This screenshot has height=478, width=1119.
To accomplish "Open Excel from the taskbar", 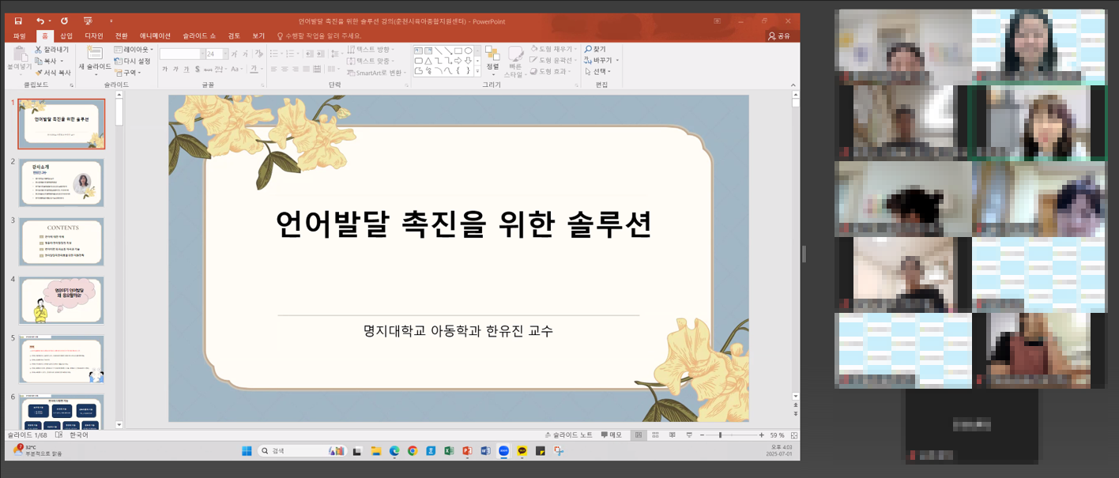I will tap(449, 451).
